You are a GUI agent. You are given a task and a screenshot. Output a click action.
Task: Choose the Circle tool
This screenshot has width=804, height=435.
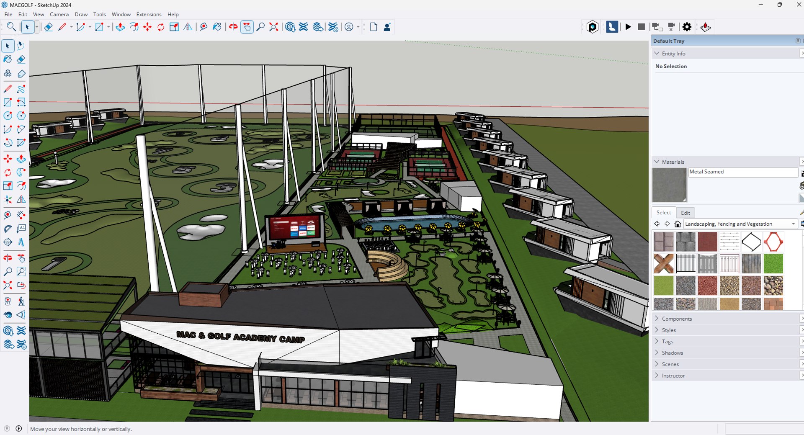[x=8, y=116]
